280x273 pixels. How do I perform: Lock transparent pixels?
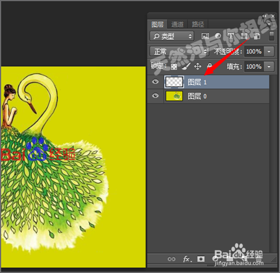click(174, 67)
